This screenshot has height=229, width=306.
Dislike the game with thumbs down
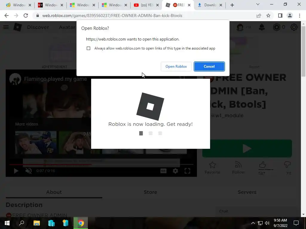coord(287,165)
